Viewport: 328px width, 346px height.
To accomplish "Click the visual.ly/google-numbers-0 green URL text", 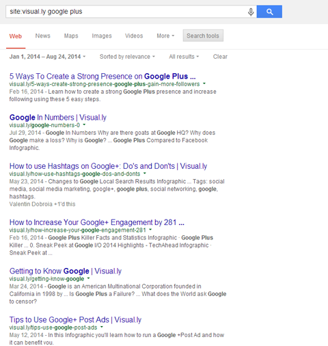I will pyautogui.click(x=44, y=125).
